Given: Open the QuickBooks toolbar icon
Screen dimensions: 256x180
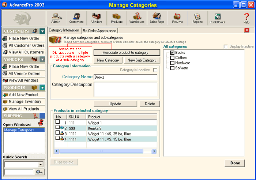Looking at the screenshot, I should [218, 18].
